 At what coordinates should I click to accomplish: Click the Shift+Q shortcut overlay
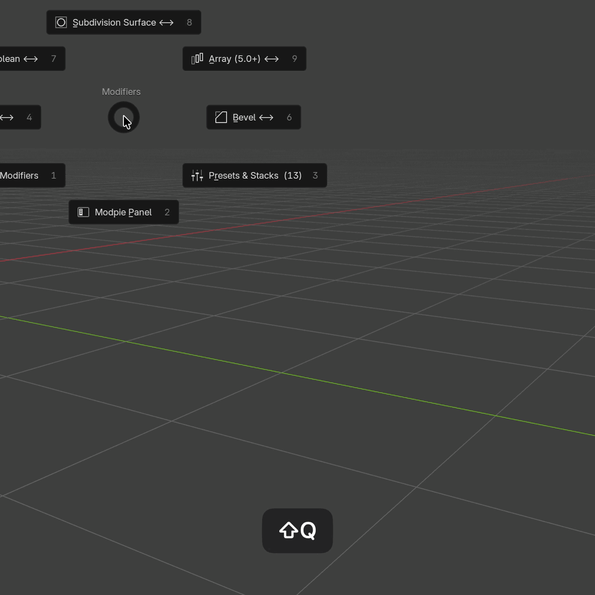(297, 531)
